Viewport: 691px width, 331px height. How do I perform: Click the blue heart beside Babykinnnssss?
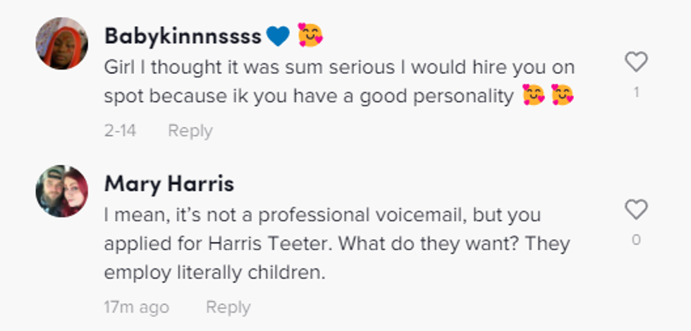(278, 35)
